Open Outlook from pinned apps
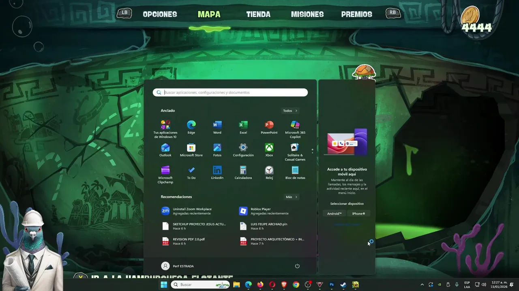The height and width of the screenshot is (291, 519). [x=165, y=150]
